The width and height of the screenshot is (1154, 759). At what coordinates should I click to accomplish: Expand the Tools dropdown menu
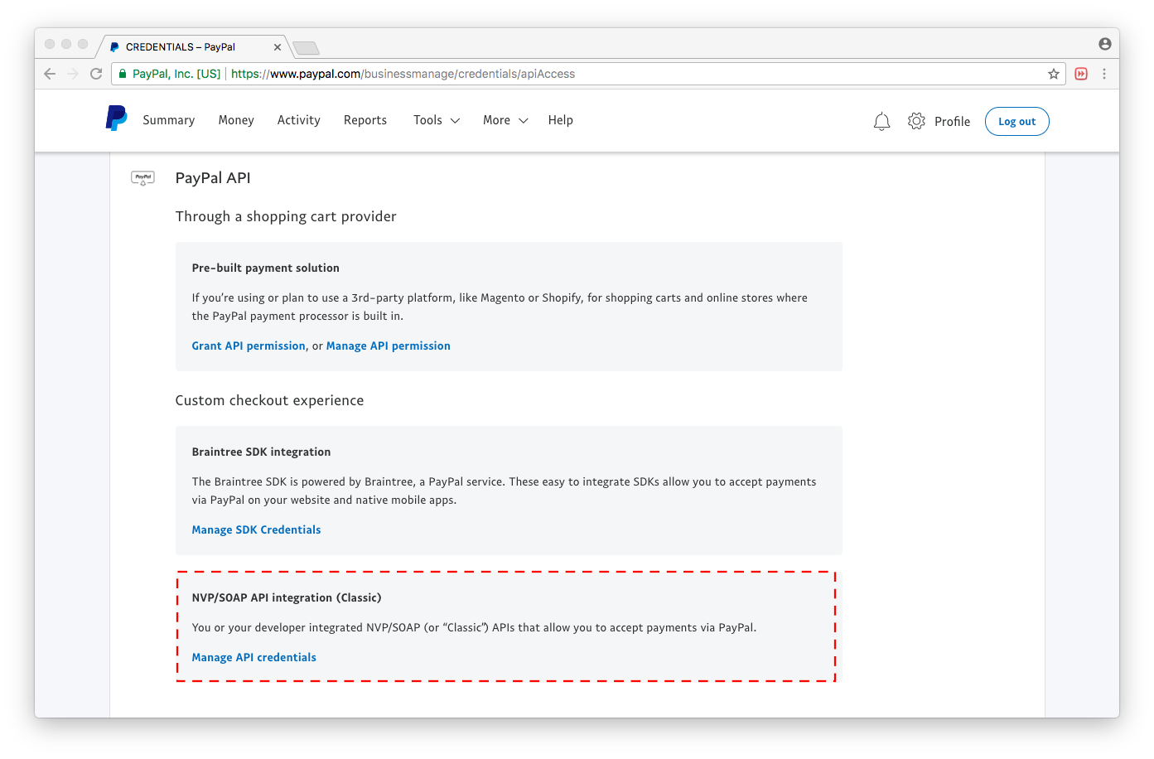point(437,120)
